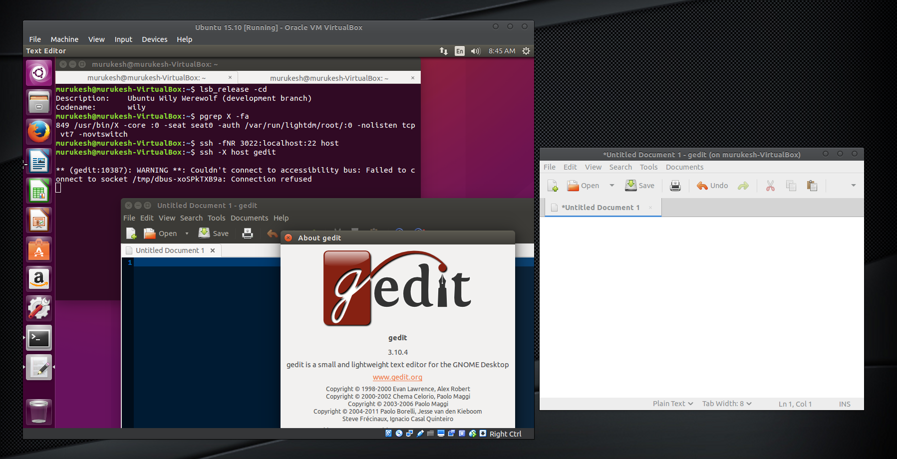The height and width of the screenshot is (459, 897).
Task: Click Open in the VM gedit toolbar
Action: coord(160,233)
